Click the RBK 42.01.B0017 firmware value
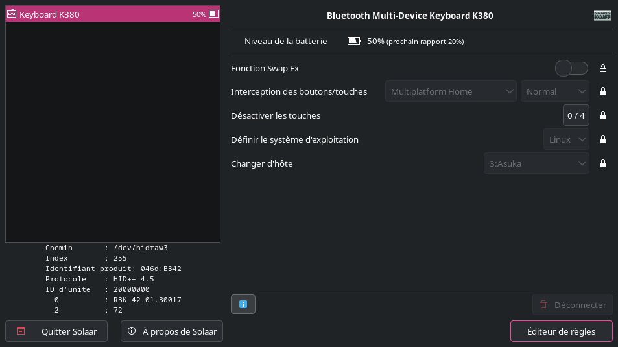The width and height of the screenshot is (618, 347). (x=147, y=300)
